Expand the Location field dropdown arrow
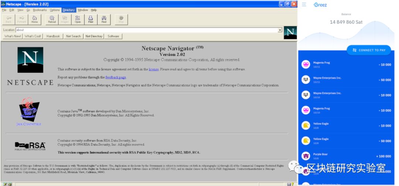The width and height of the screenshot is (399, 186). (280, 30)
